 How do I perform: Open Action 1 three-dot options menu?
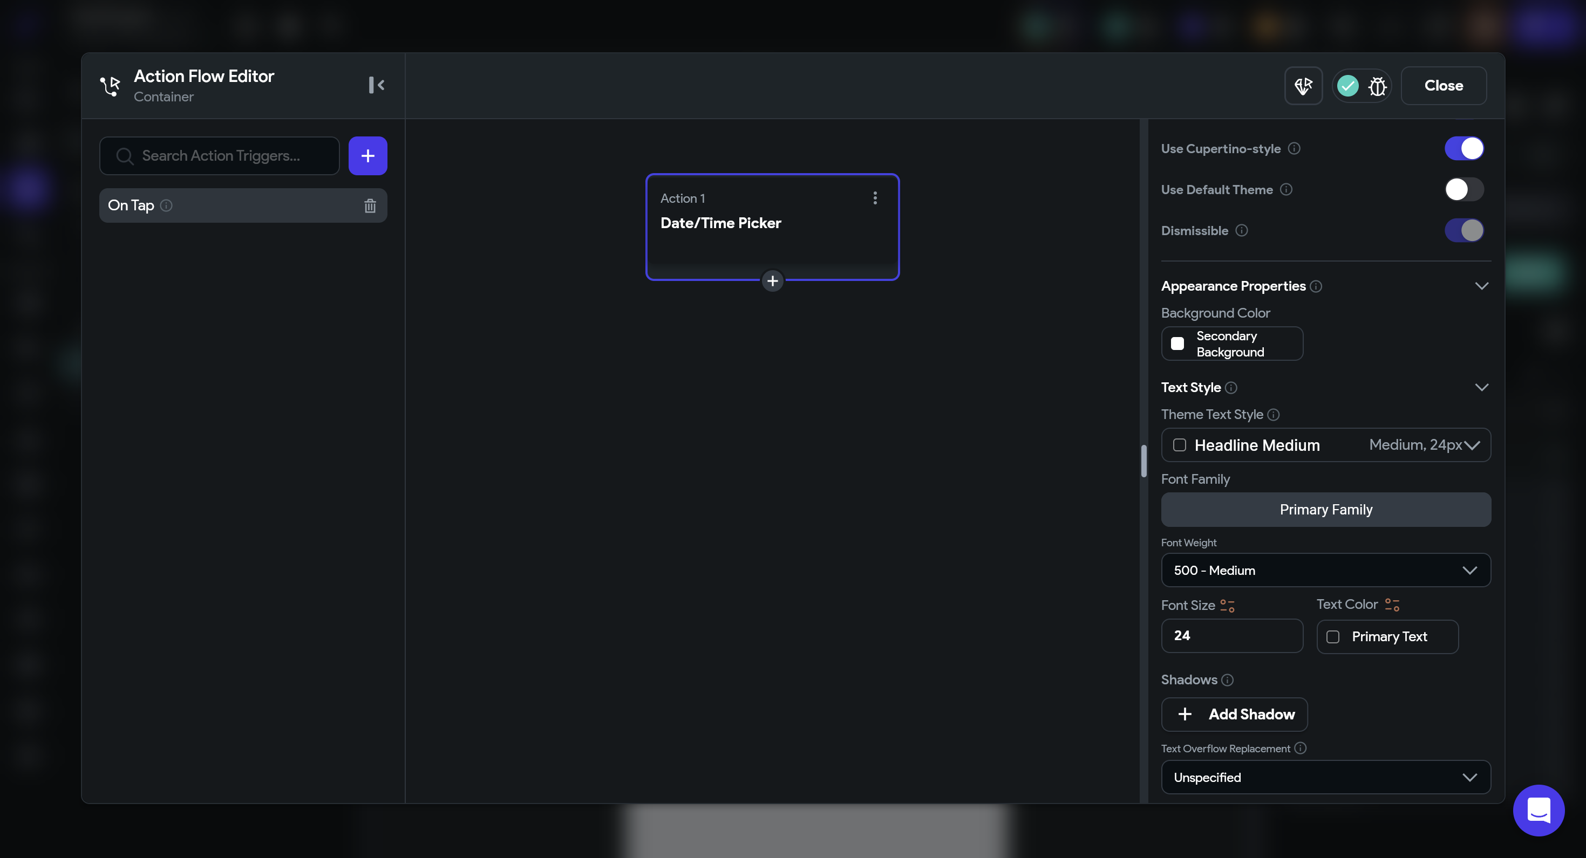coord(875,198)
